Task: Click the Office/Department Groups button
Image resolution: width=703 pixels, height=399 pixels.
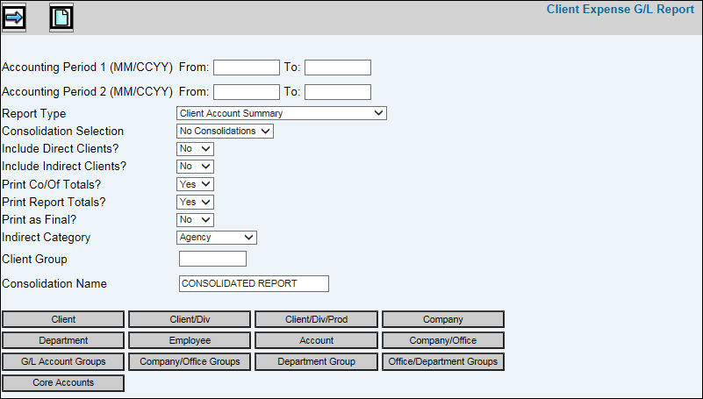Action: (x=442, y=361)
